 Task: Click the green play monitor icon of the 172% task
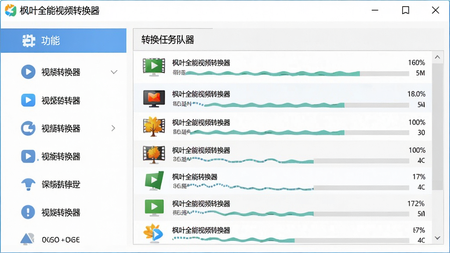coord(154,208)
